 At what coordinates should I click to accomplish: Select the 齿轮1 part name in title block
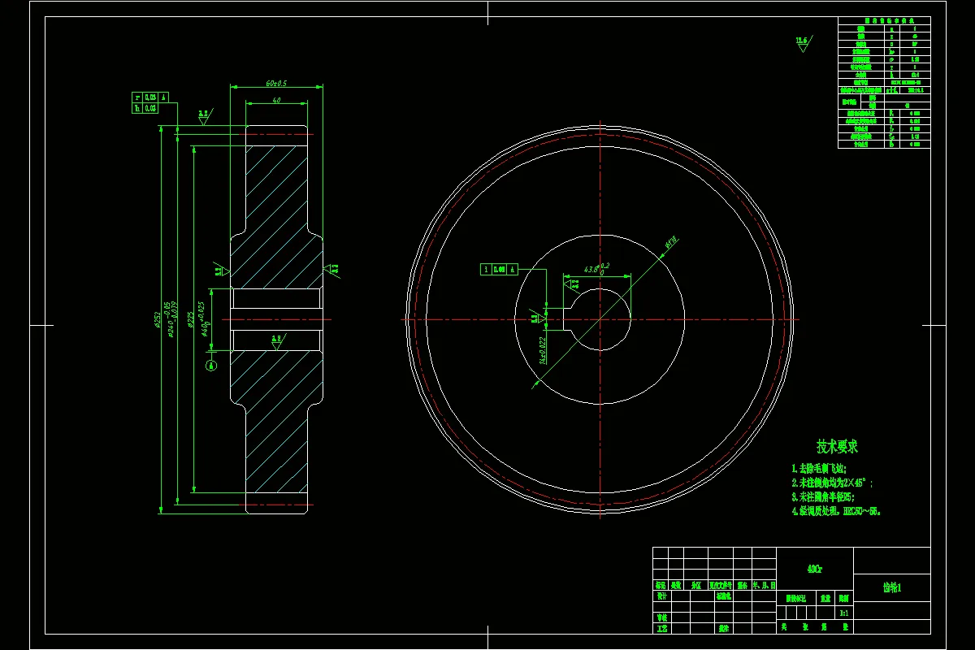click(893, 588)
